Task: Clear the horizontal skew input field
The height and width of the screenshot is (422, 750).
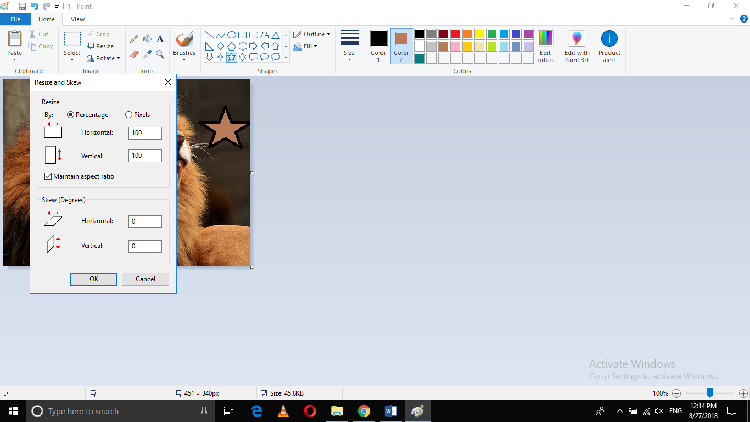Action: pyautogui.click(x=144, y=221)
